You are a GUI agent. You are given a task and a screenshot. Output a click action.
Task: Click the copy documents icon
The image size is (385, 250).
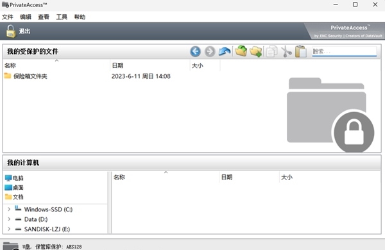271,51
